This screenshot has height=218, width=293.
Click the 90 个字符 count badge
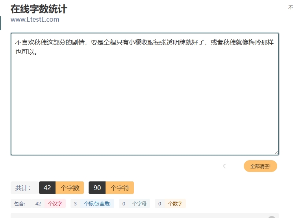pos(111,188)
